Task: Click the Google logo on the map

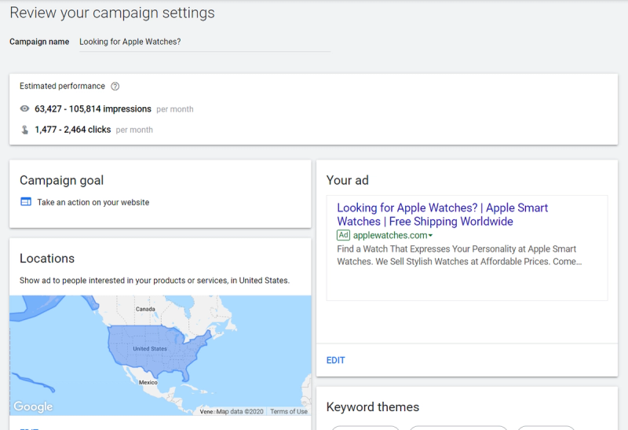Action: [33, 406]
